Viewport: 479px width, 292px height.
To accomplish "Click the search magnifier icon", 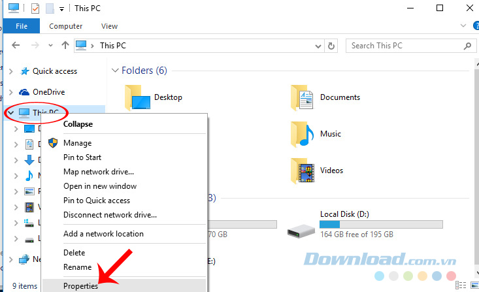I will pos(467,46).
